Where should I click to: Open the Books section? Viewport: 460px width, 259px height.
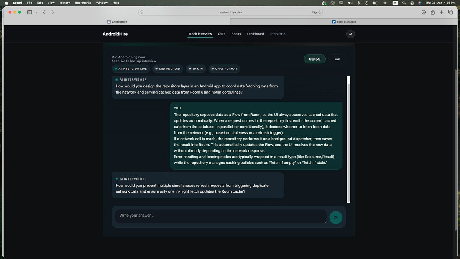(x=236, y=34)
